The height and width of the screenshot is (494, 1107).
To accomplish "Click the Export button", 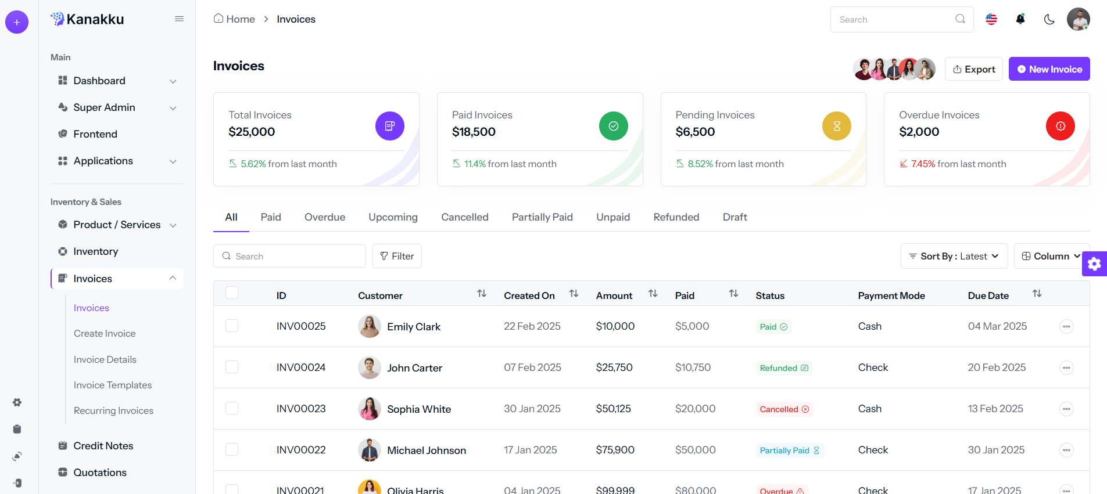I will point(973,69).
